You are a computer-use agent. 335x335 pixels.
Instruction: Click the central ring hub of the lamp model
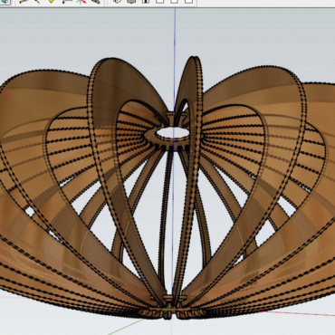(172, 135)
